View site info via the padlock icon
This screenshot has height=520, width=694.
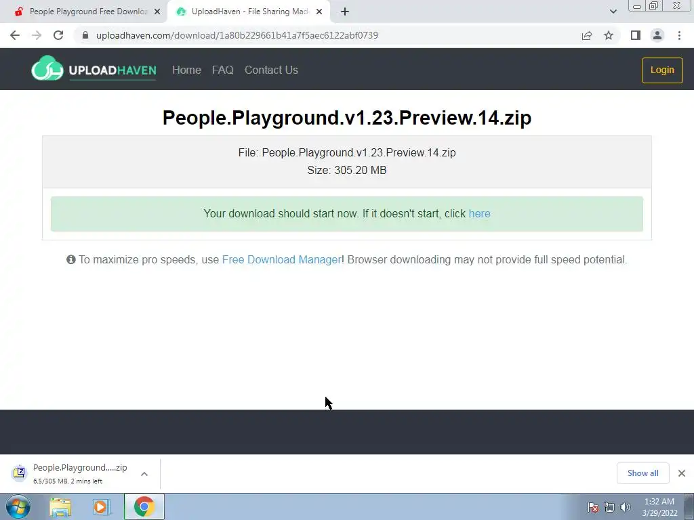pyautogui.click(x=85, y=35)
